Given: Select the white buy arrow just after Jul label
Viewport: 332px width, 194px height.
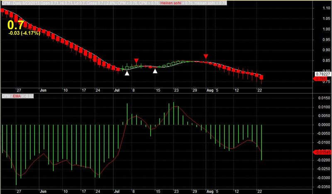Looking at the screenshot, I should coord(127,73).
